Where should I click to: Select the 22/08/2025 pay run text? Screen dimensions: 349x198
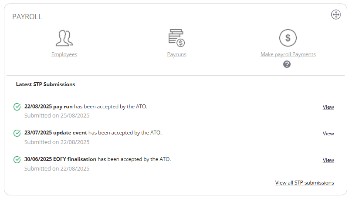pyautogui.click(x=48, y=107)
